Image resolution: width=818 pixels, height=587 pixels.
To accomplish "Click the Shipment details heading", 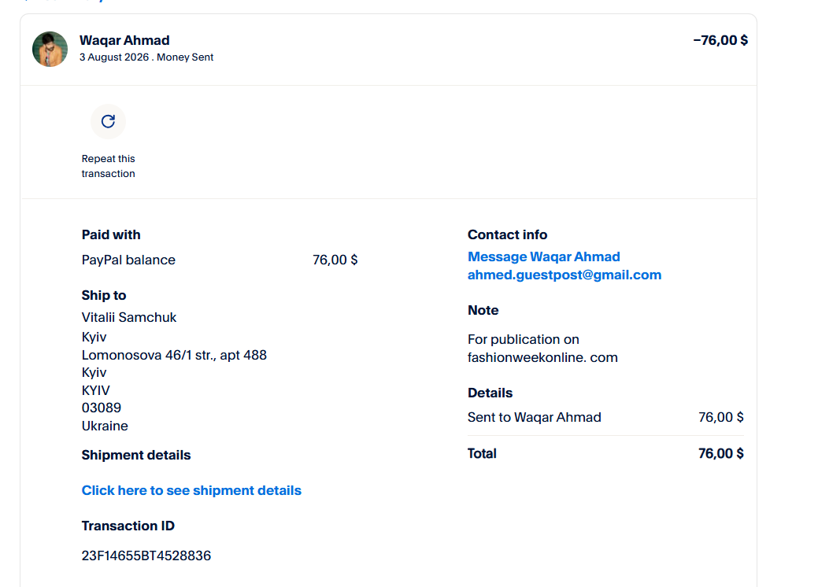I will point(136,455).
